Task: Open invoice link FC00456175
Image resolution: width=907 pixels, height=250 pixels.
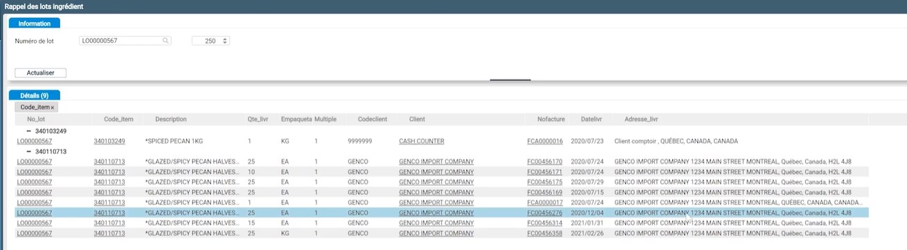Action: click(x=545, y=182)
